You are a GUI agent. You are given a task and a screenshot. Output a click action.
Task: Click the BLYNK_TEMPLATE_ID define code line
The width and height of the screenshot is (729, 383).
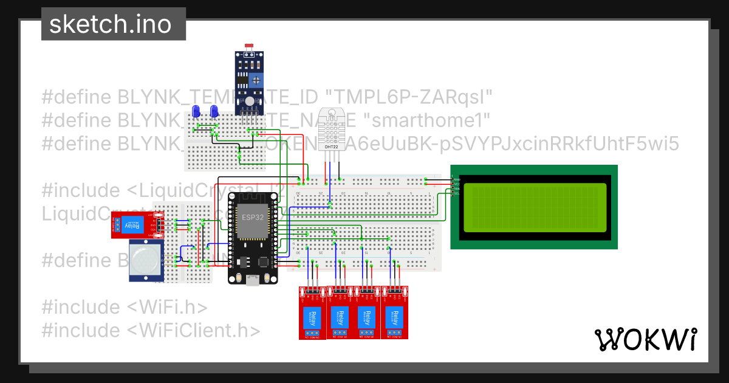click(x=267, y=97)
